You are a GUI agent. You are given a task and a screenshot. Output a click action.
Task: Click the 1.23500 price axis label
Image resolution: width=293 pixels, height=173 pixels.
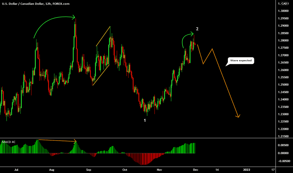click(283, 107)
